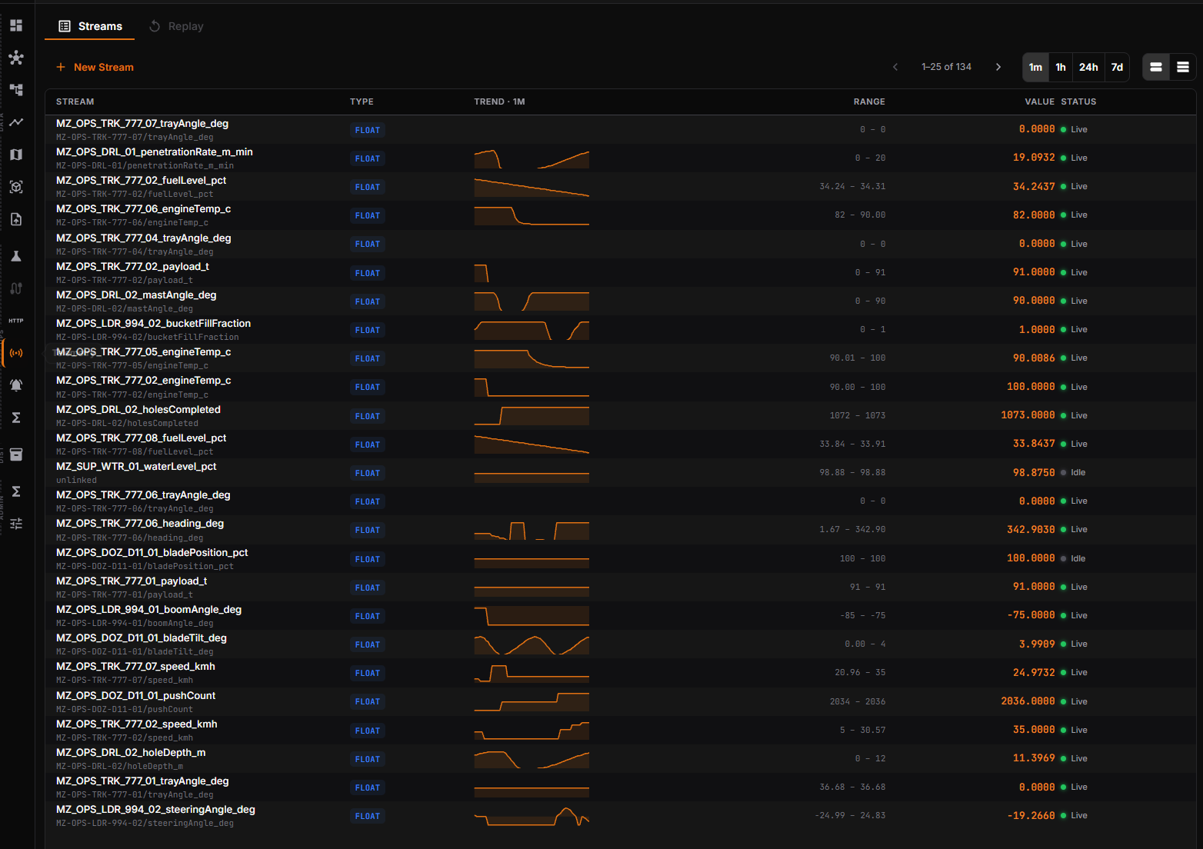
Task: Open stream MZ_OPS_TRK_777_02_fuelLevel_pct
Action: pos(142,180)
